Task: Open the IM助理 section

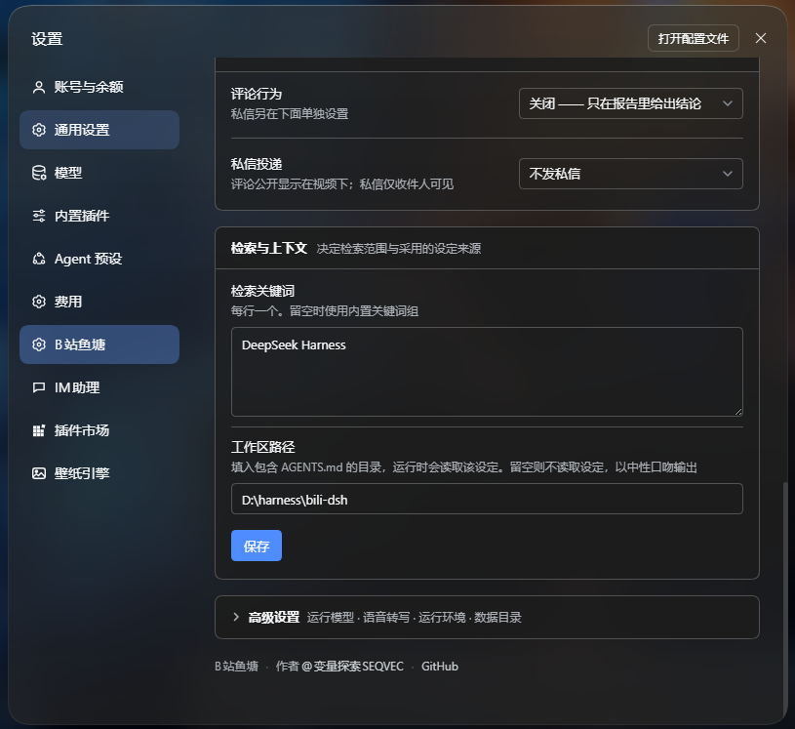Action: point(99,387)
